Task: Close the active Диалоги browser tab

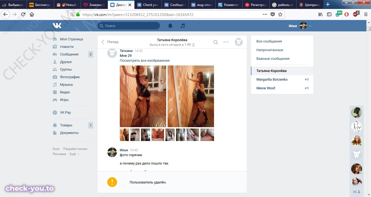Action: (x=130, y=5)
